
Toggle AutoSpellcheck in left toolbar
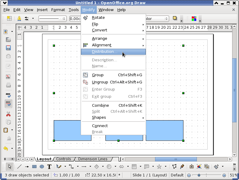(x=8, y=103)
